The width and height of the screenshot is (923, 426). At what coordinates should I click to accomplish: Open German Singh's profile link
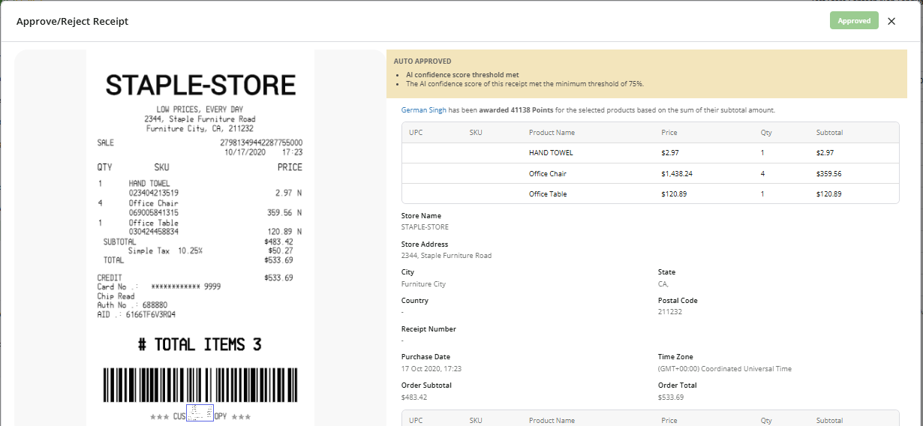(424, 110)
